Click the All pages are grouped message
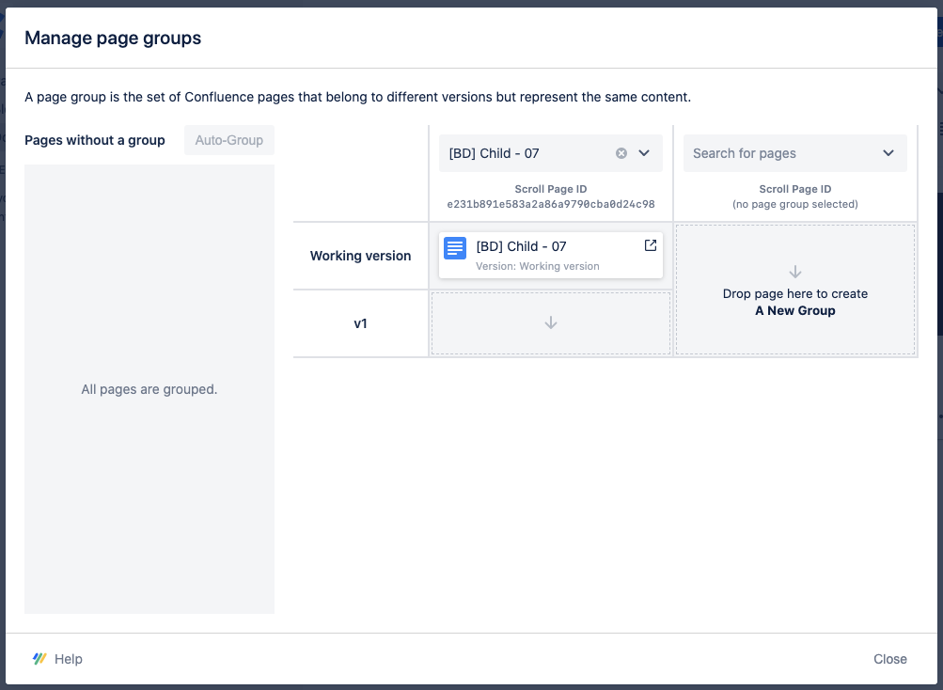The width and height of the screenshot is (943, 690). point(149,389)
